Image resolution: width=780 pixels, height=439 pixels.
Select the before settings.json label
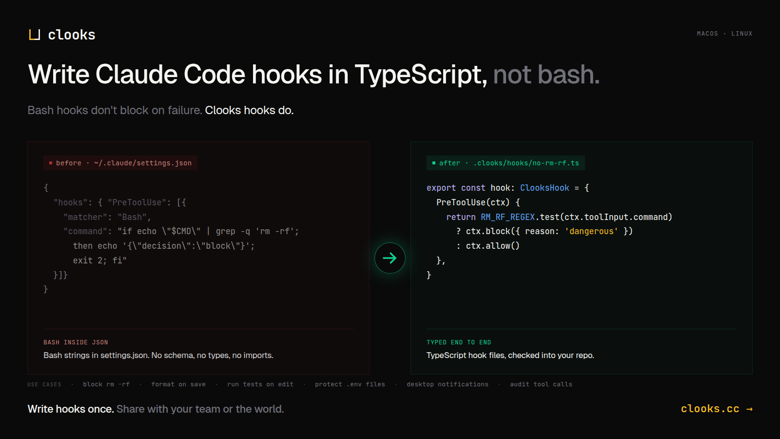point(120,163)
